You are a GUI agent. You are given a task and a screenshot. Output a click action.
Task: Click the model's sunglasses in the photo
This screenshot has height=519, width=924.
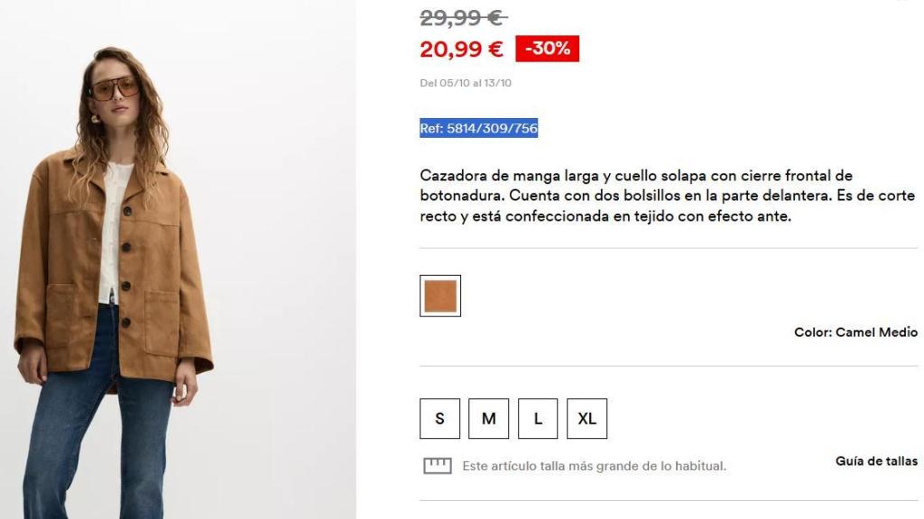(115, 87)
